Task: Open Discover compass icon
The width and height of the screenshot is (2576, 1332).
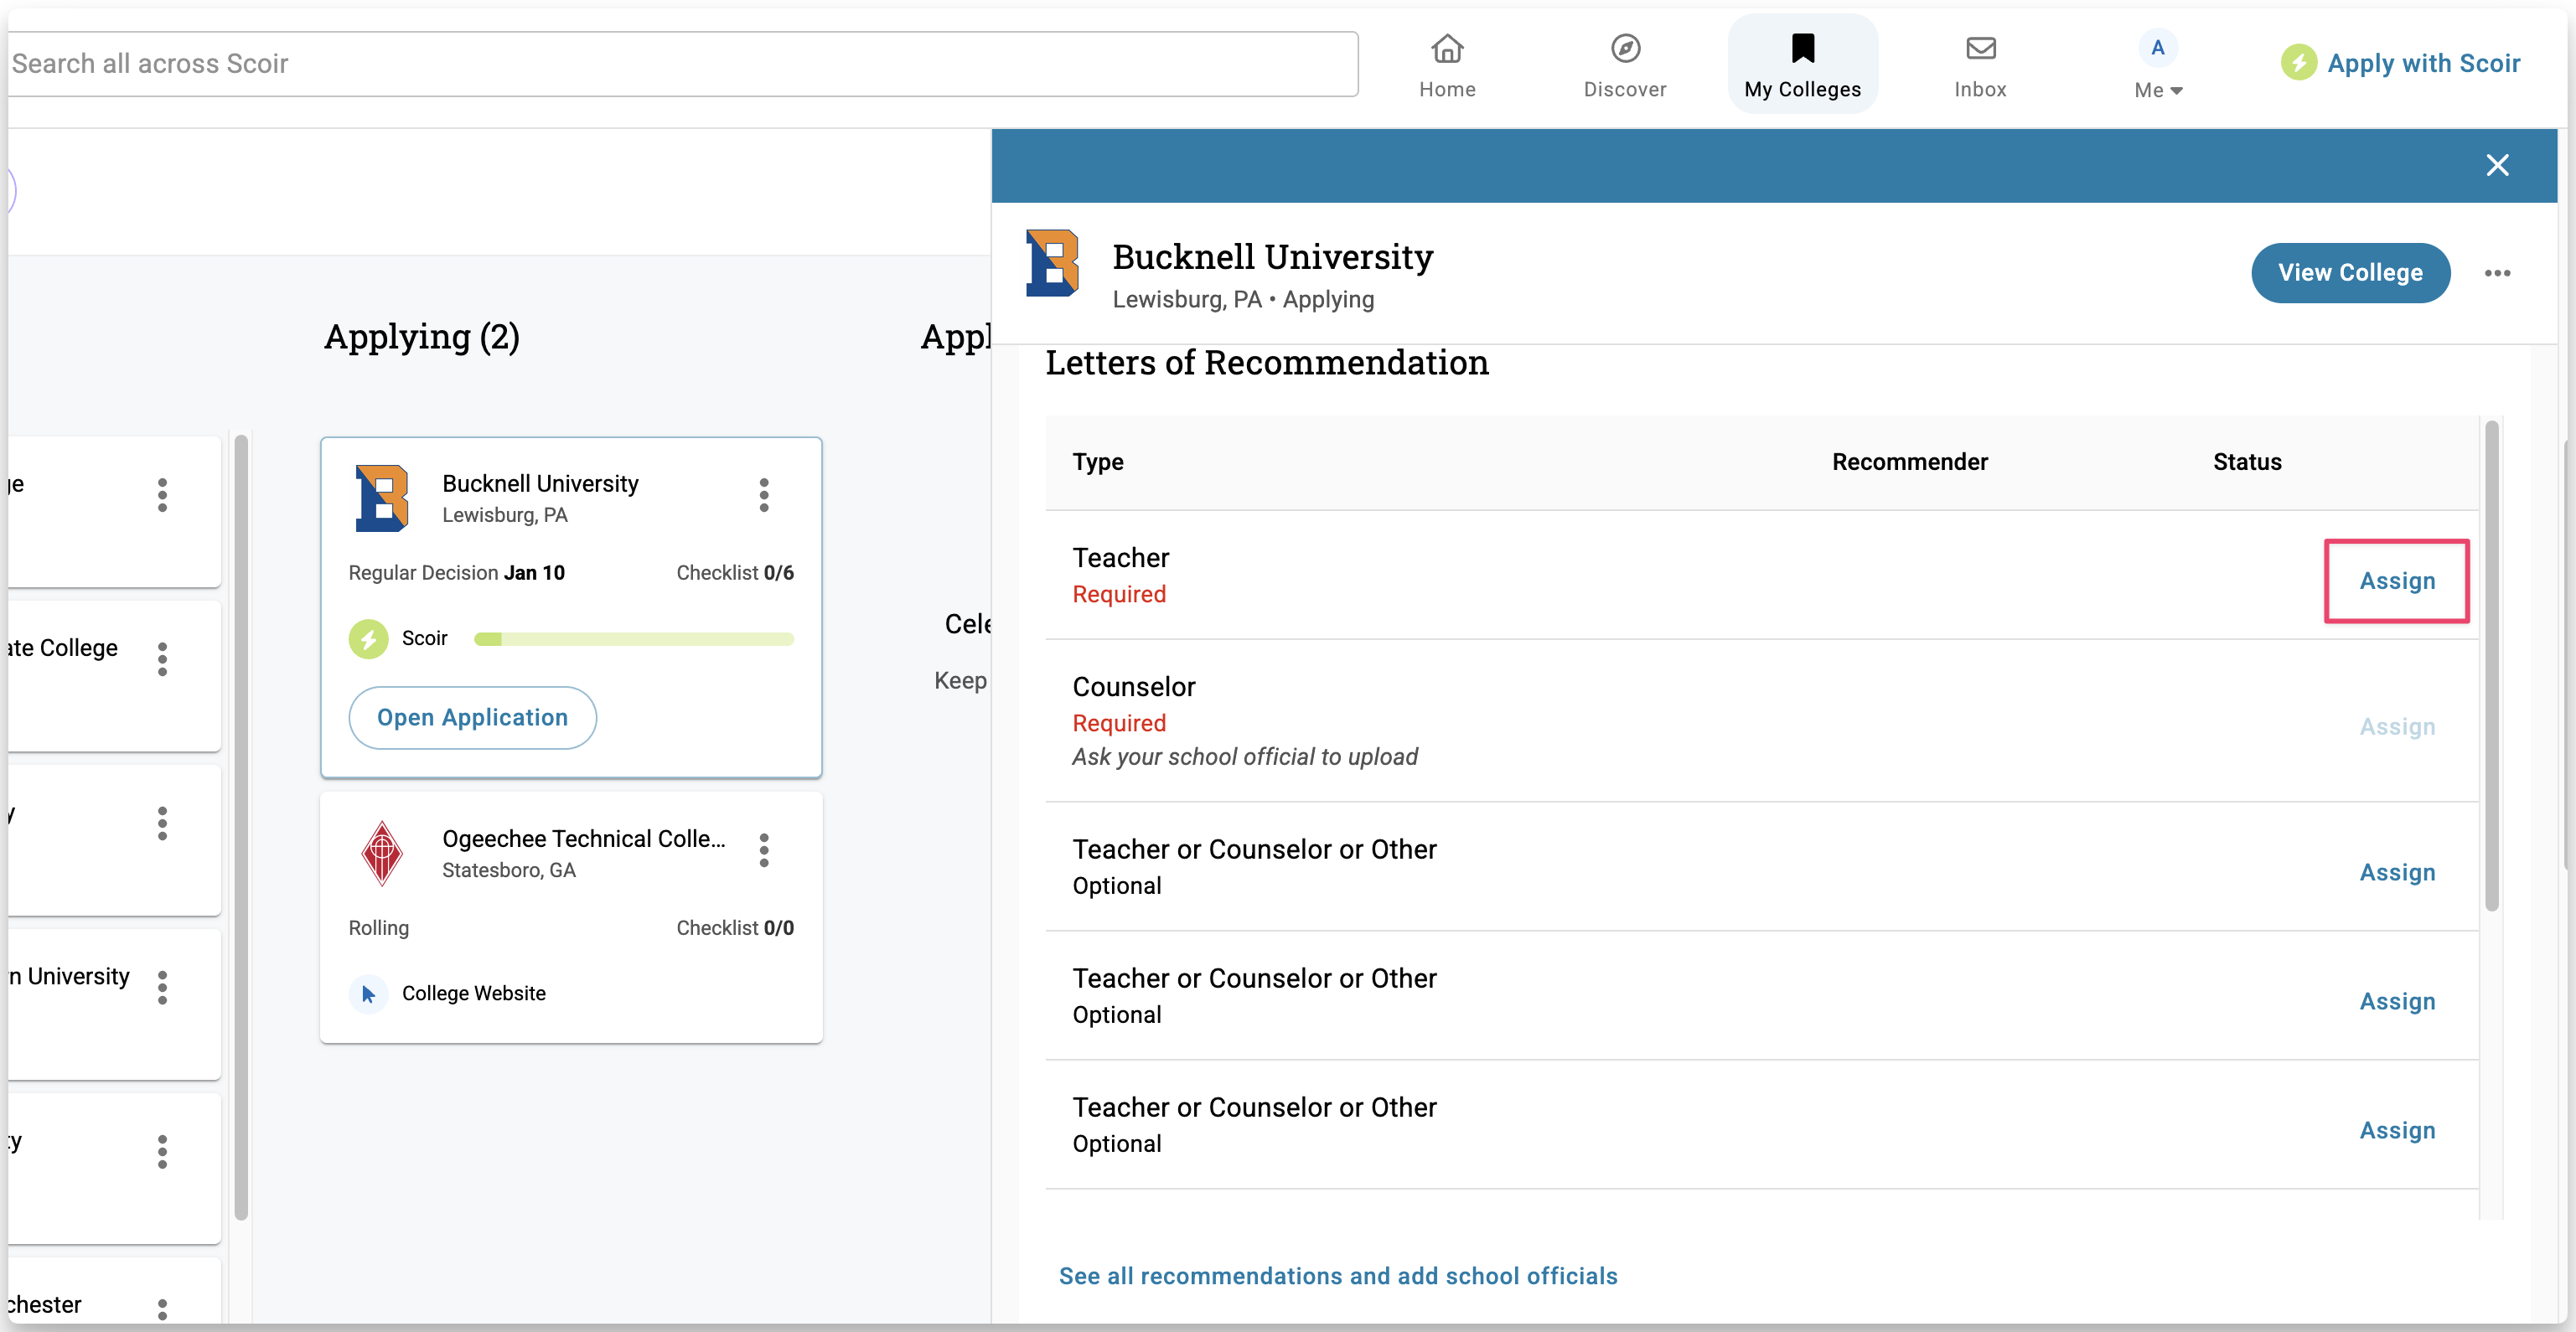Action: pos(1624,48)
